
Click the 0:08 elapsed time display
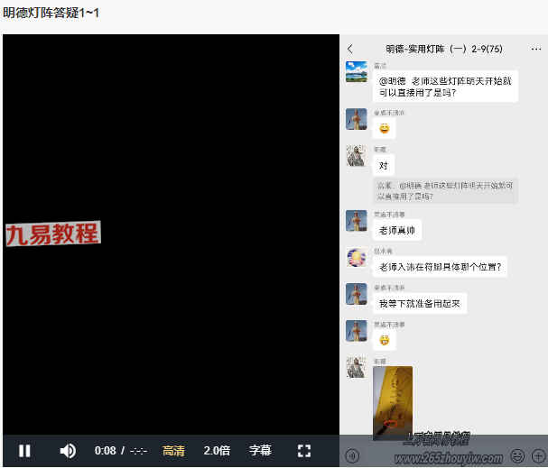(105, 451)
